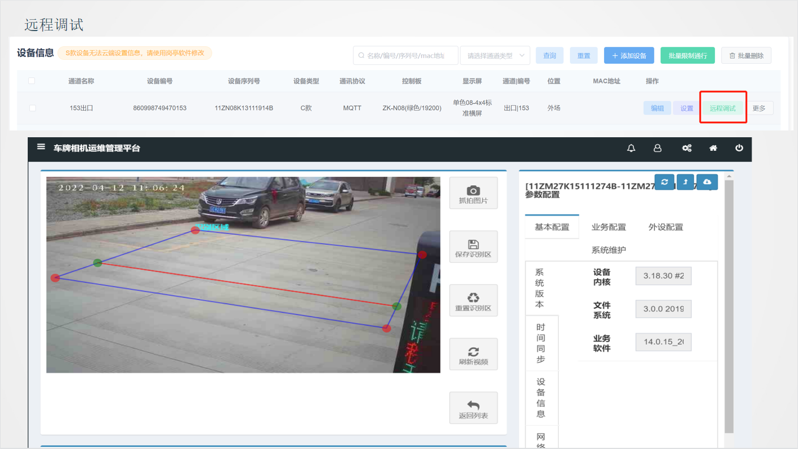Click the 批量删除 button
This screenshot has width=798, height=449.
click(x=747, y=55)
